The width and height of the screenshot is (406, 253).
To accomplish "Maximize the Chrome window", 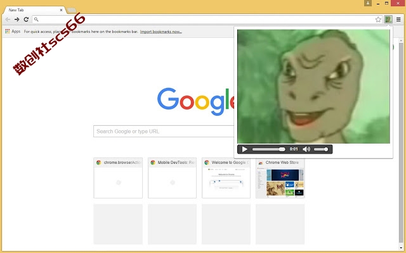I will click(x=386, y=3).
